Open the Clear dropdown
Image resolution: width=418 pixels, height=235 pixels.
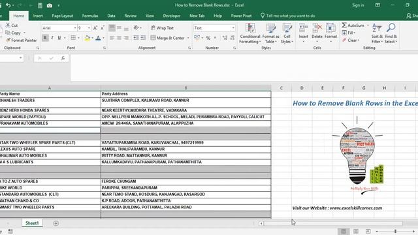[351, 40]
